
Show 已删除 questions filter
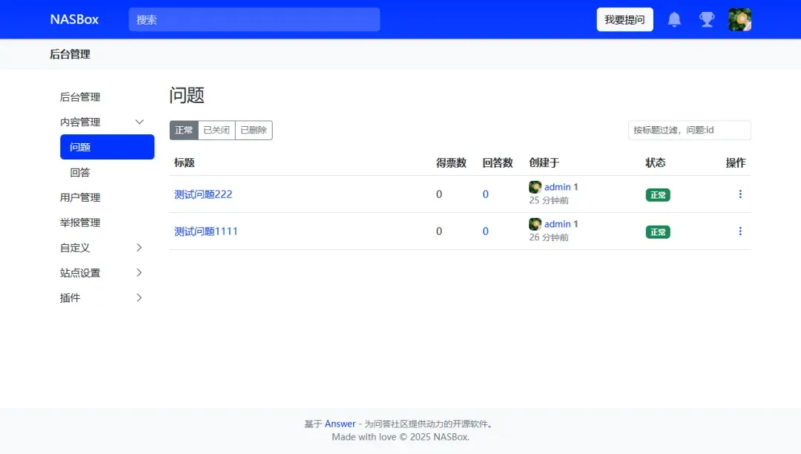point(254,131)
